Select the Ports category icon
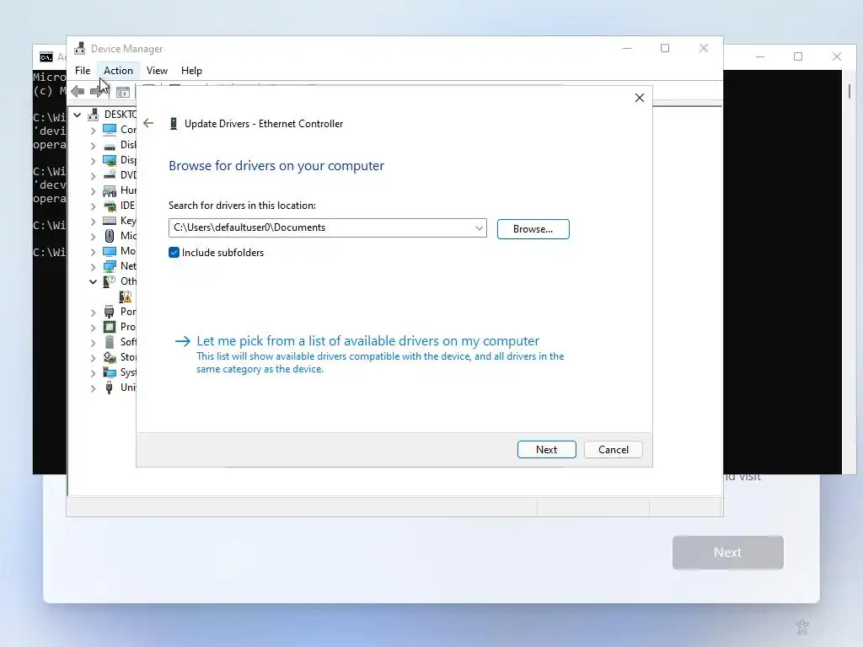 point(110,312)
